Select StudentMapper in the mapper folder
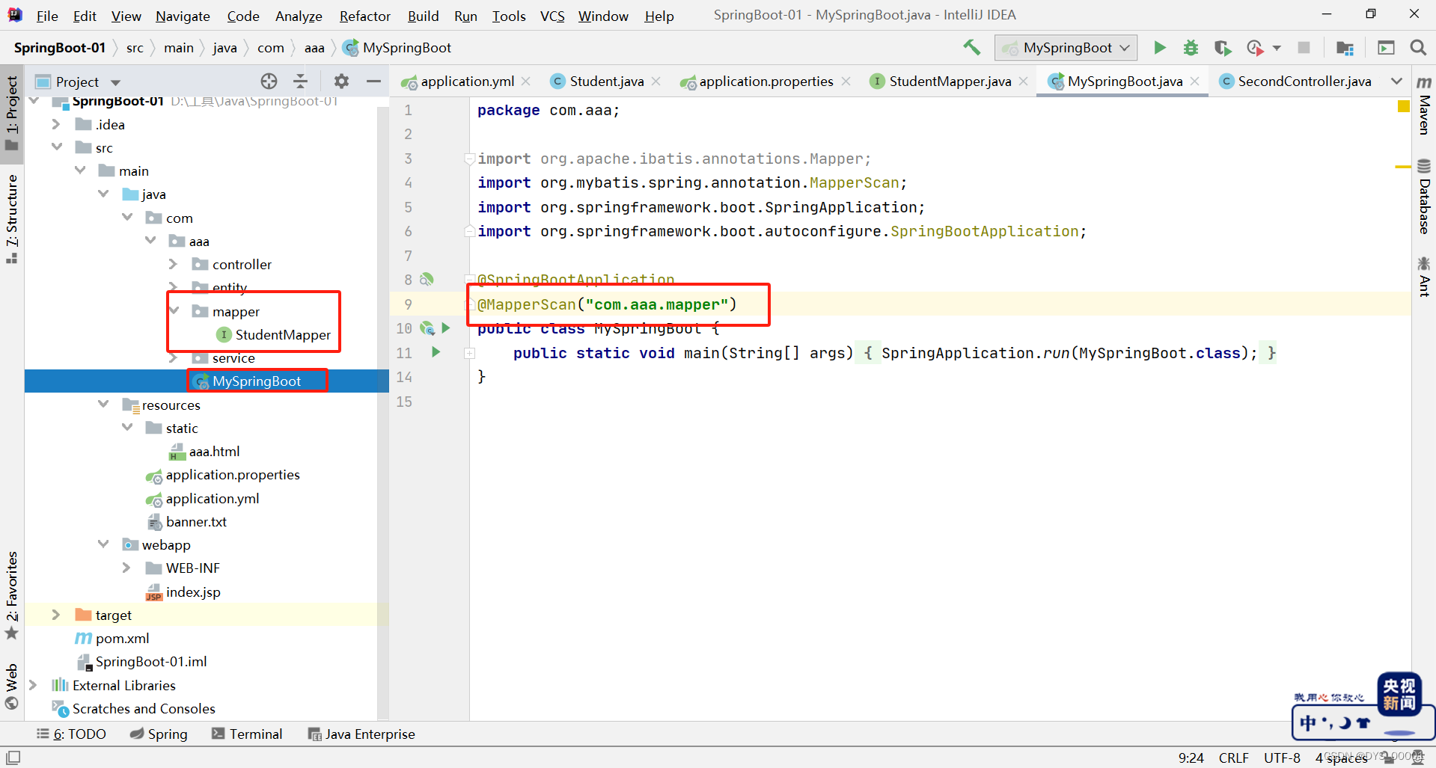The height and width of the screenshot is (768, 1436). 283,334
